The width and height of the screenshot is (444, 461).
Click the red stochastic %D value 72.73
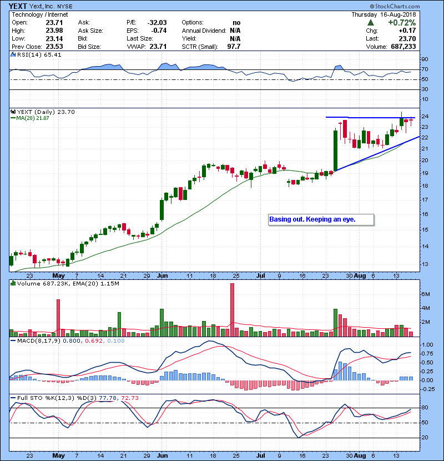(x=130, y=398)
